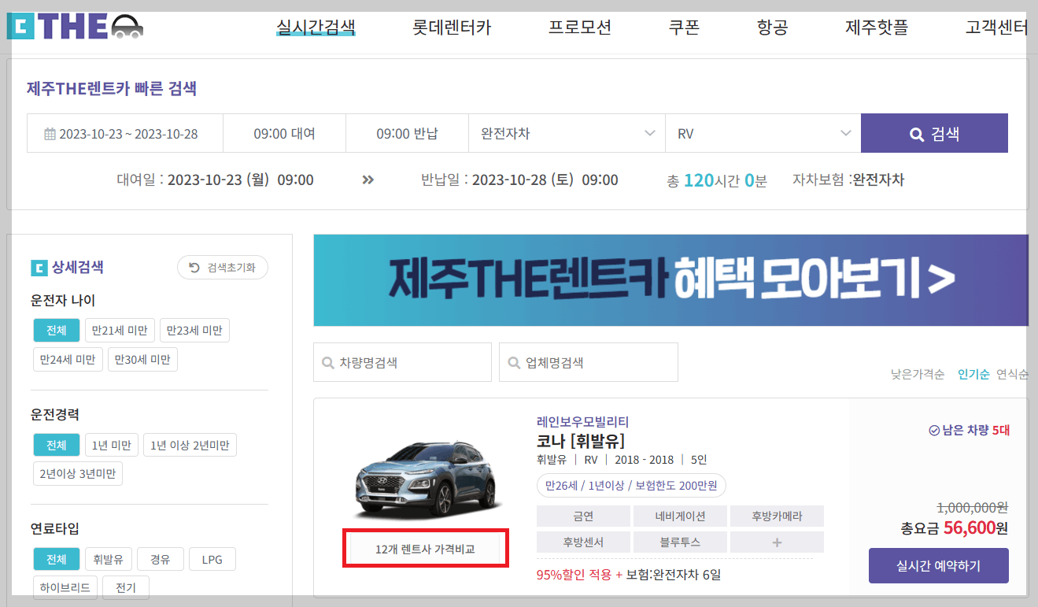Open the 09:00 대여 pickup time selector
This screenshot has height=607, width=1038.
pyautogui.click(x=284, y=133)
